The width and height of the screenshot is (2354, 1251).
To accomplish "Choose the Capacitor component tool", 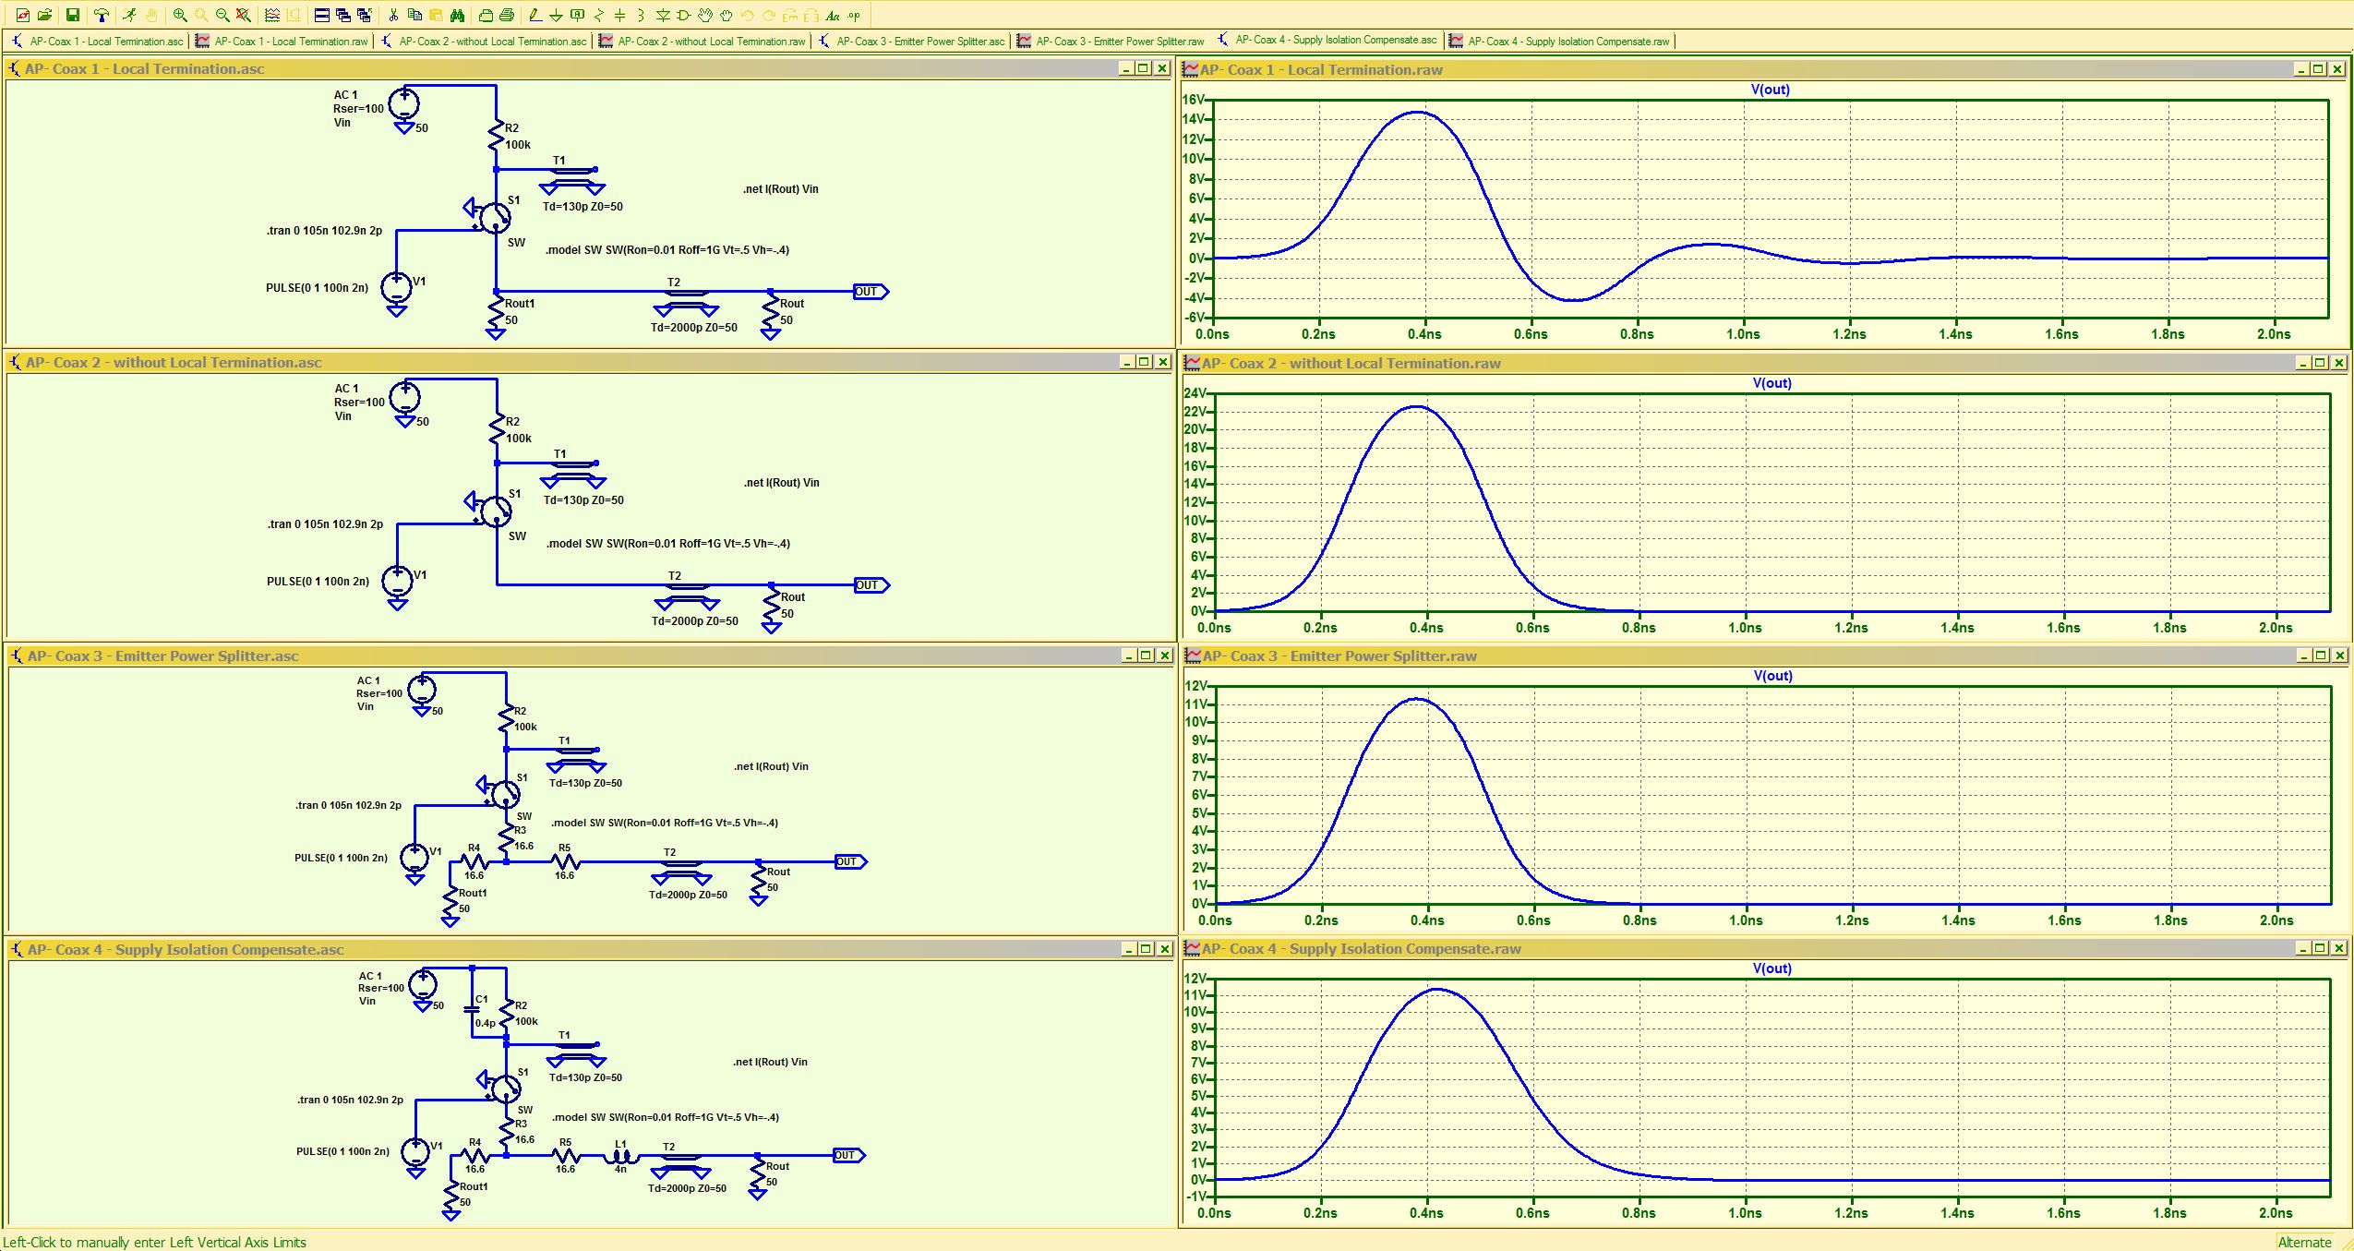I will [619, 15].
